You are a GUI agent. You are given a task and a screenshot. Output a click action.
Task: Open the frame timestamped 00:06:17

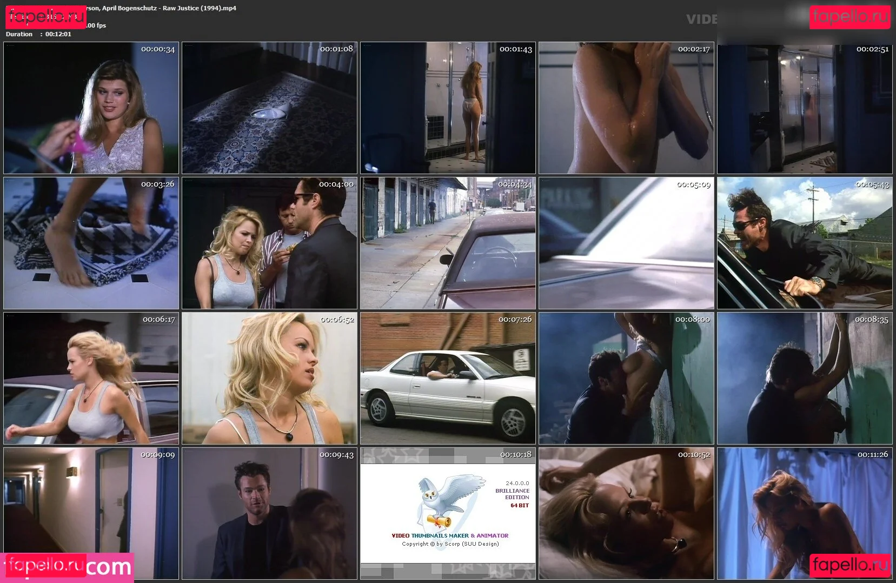point(91,378)
